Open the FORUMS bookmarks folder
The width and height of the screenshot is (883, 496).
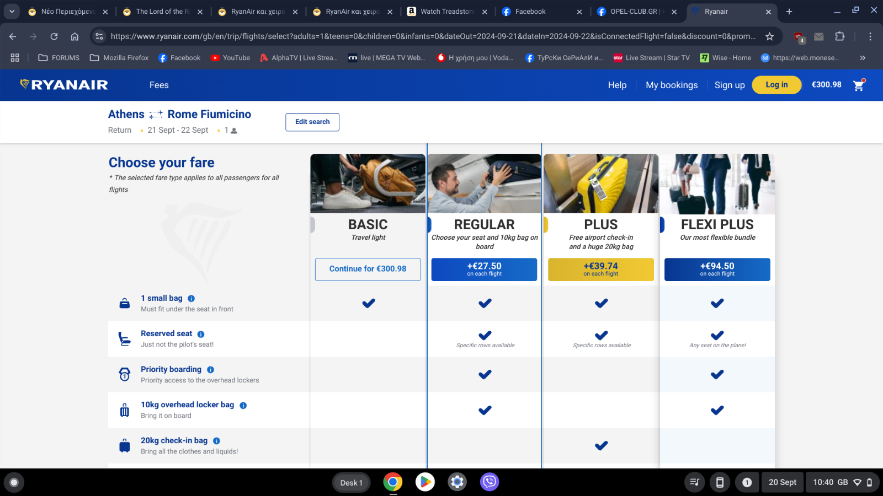click(58, 58)
